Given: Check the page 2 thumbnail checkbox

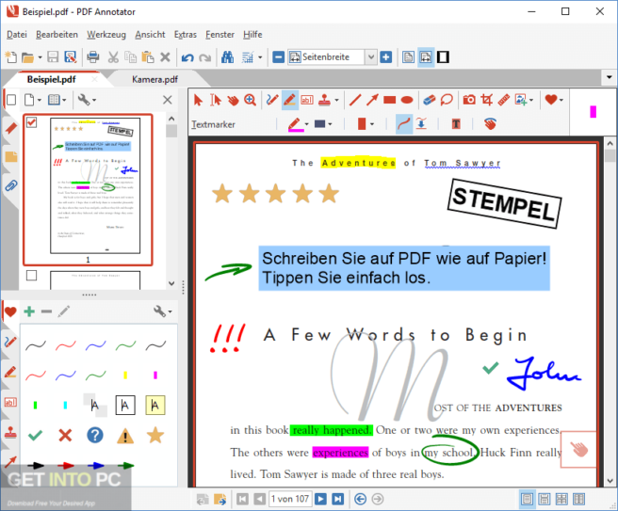Looking at the screenshot, I should [x=31, y=275].
